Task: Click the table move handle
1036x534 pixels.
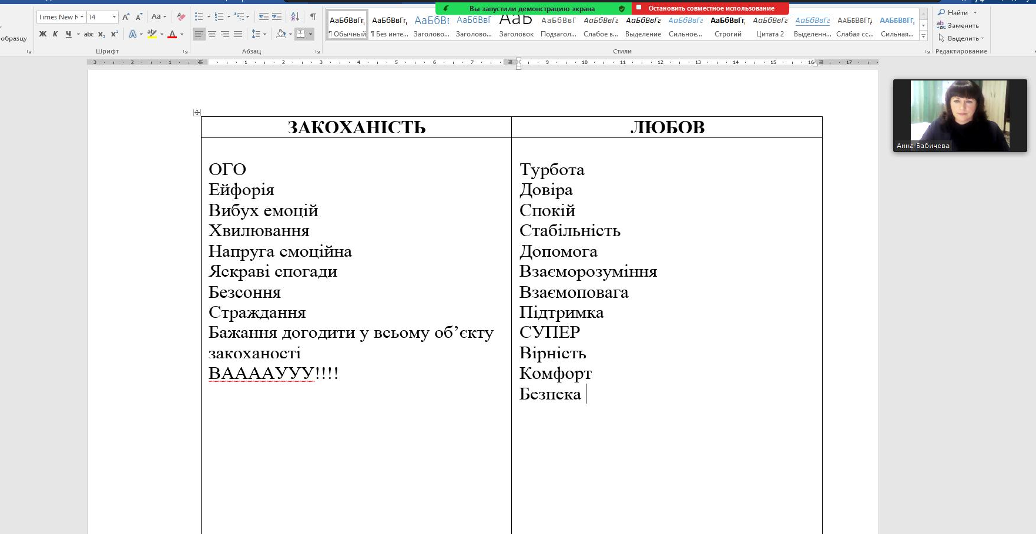Action: coord(197,112)
